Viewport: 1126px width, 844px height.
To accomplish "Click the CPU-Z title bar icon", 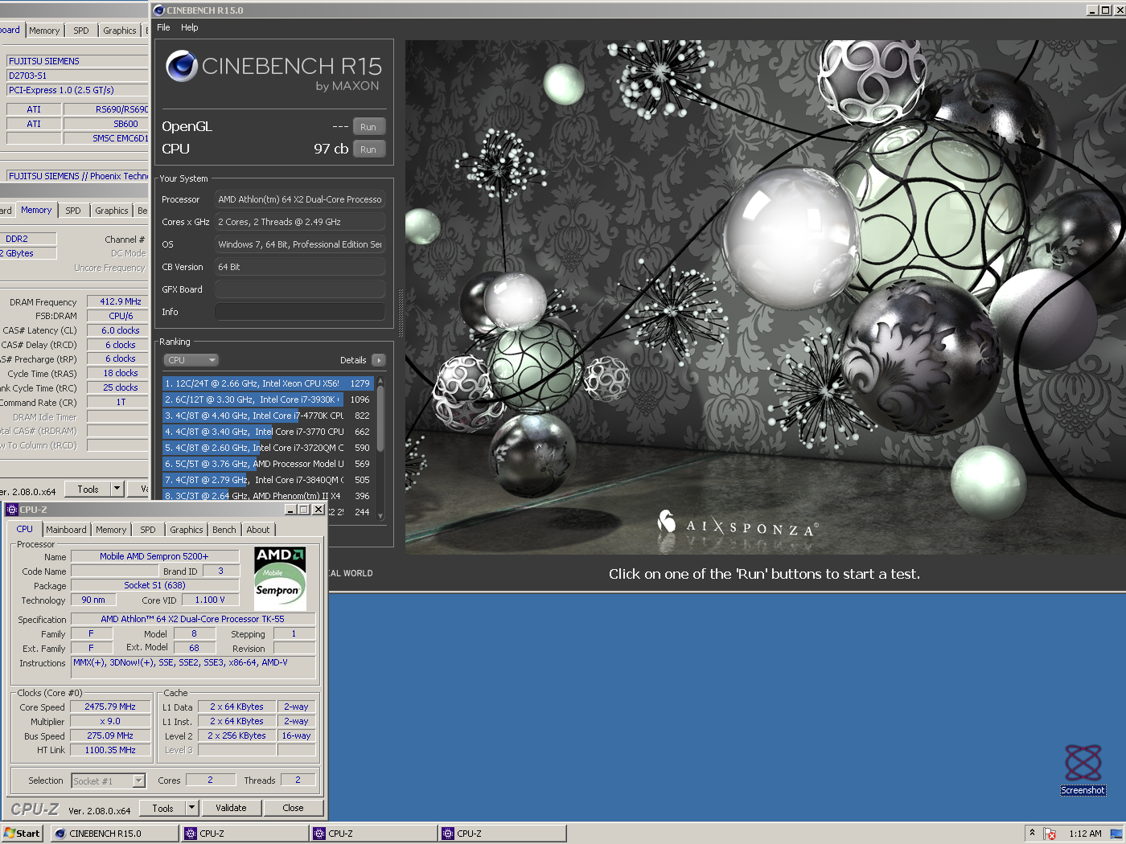I will click(11, 510).
